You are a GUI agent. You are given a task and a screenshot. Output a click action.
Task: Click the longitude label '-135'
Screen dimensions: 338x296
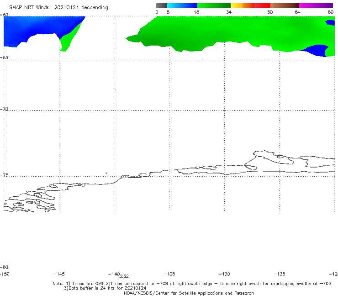click(169, 274)
